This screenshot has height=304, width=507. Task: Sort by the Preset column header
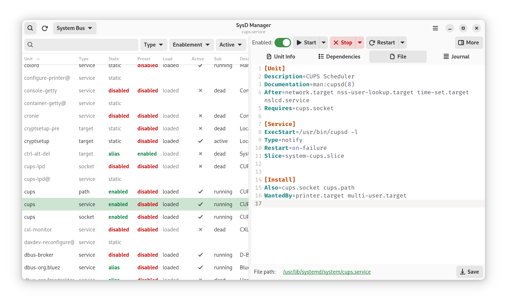(x=144, y=59)
